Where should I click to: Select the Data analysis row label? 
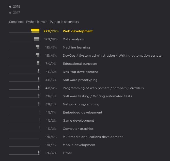coord(73,39)
